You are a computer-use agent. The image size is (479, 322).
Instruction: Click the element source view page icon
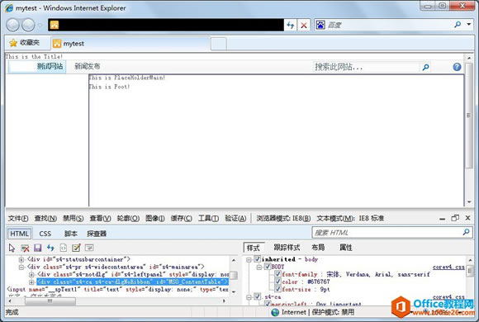pyautogui.click(x=64, y=248)
